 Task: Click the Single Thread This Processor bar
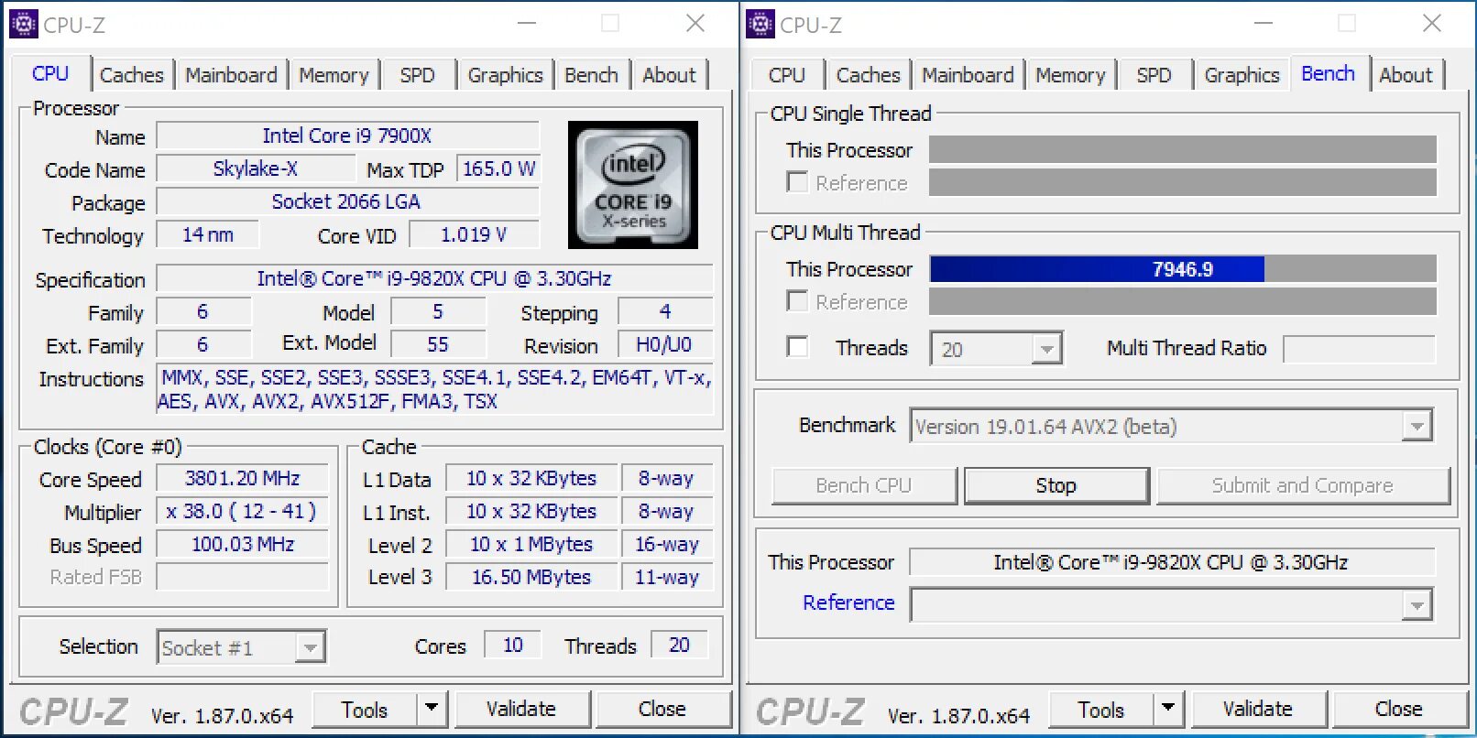click(x=1183, y=149)
